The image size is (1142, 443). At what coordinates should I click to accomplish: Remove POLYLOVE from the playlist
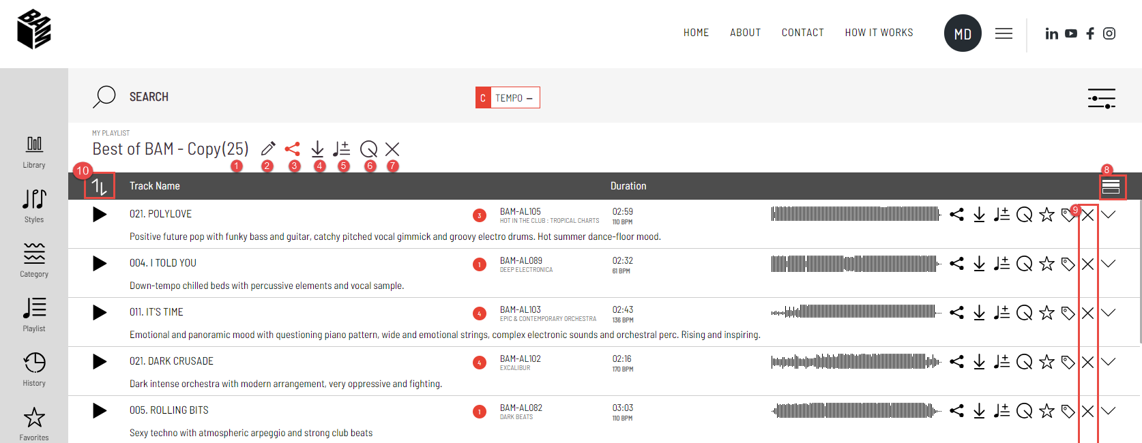point(1088,215)
